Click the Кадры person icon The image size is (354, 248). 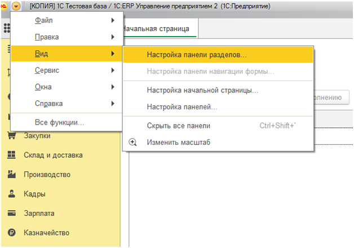point(11,194)
